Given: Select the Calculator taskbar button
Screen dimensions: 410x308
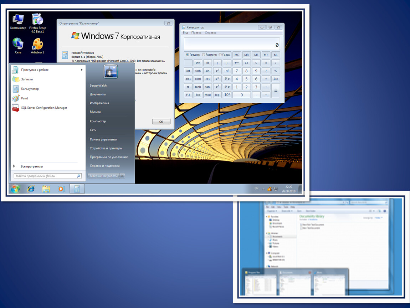Looking at the screenshot, I should click(x=77, y=189).
